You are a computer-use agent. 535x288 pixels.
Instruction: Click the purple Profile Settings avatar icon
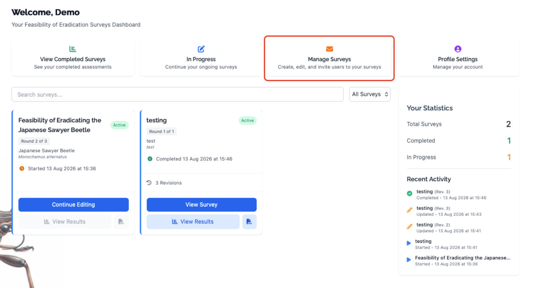pos(458,49)
